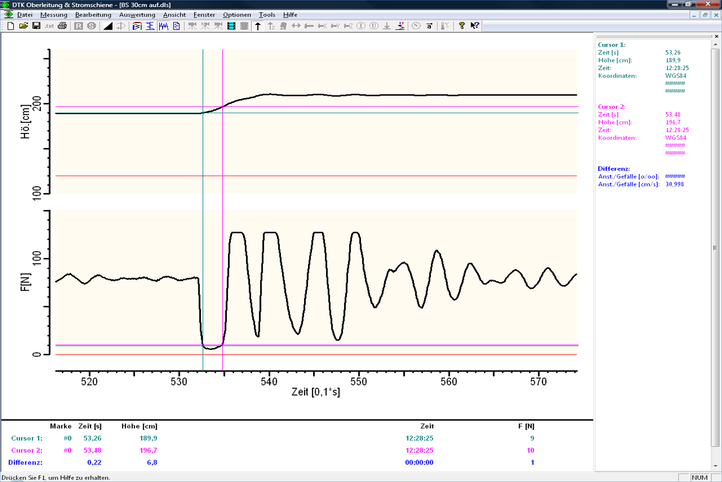The height and width of the screenshot is (482, 722).
Task: Save the measurement with the floppy disk icon
Action: 37,26
